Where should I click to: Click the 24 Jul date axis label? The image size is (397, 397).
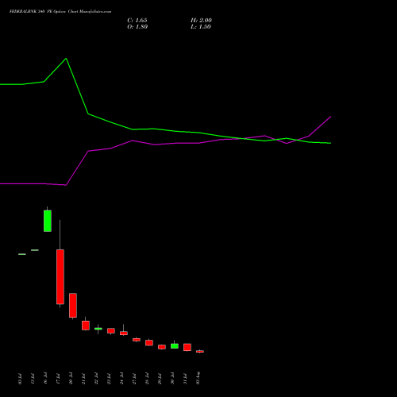point(122,379)
